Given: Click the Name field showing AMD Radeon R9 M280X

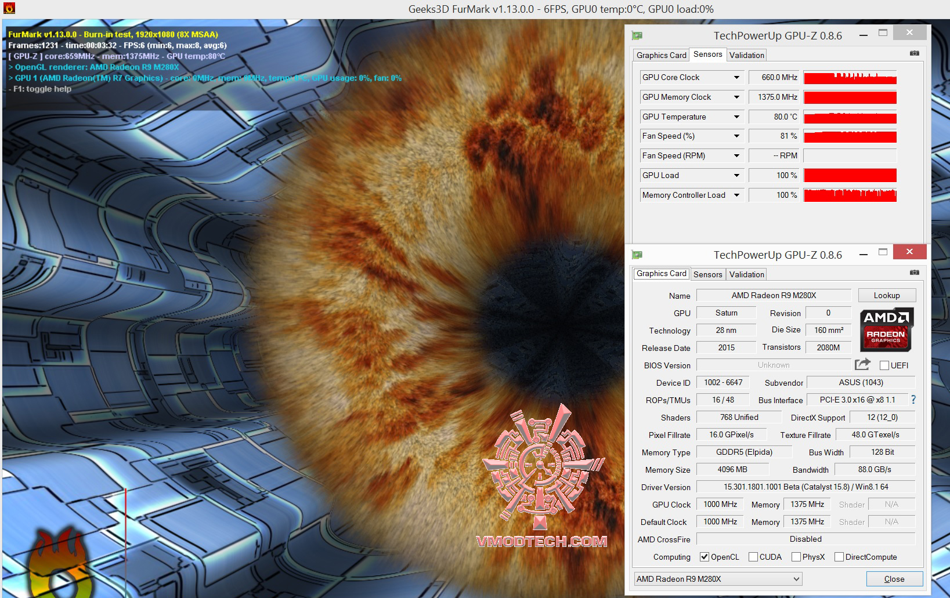Looking at the screenshot, I should pos(774,295).
